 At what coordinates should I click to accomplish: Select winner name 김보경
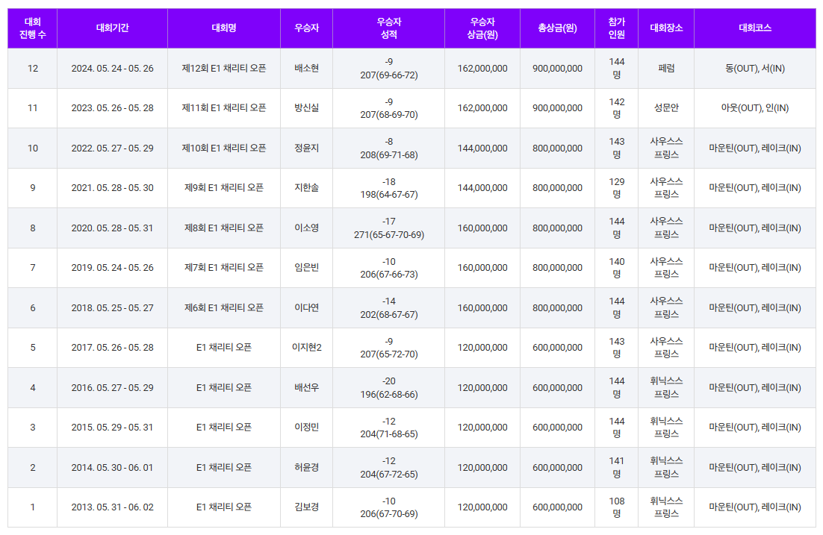[x=306, y=507]
